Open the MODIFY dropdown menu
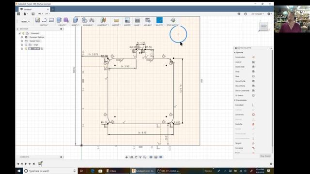The height and width of the screenshot is (174, 310). 76,25
